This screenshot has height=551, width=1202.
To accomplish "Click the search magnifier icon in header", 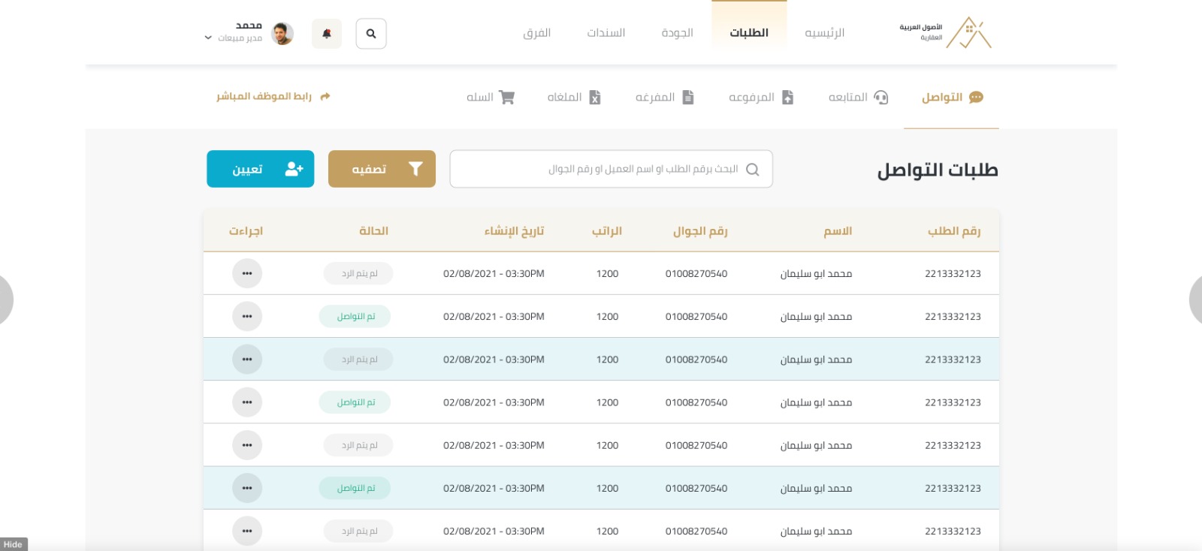I will tap(371, 34).
